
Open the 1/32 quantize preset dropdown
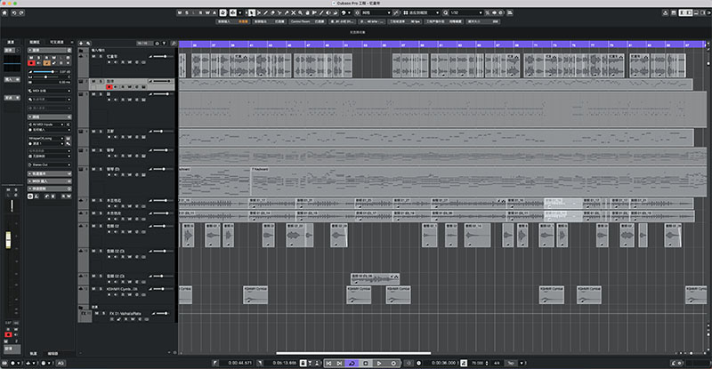tap(465, 12)
